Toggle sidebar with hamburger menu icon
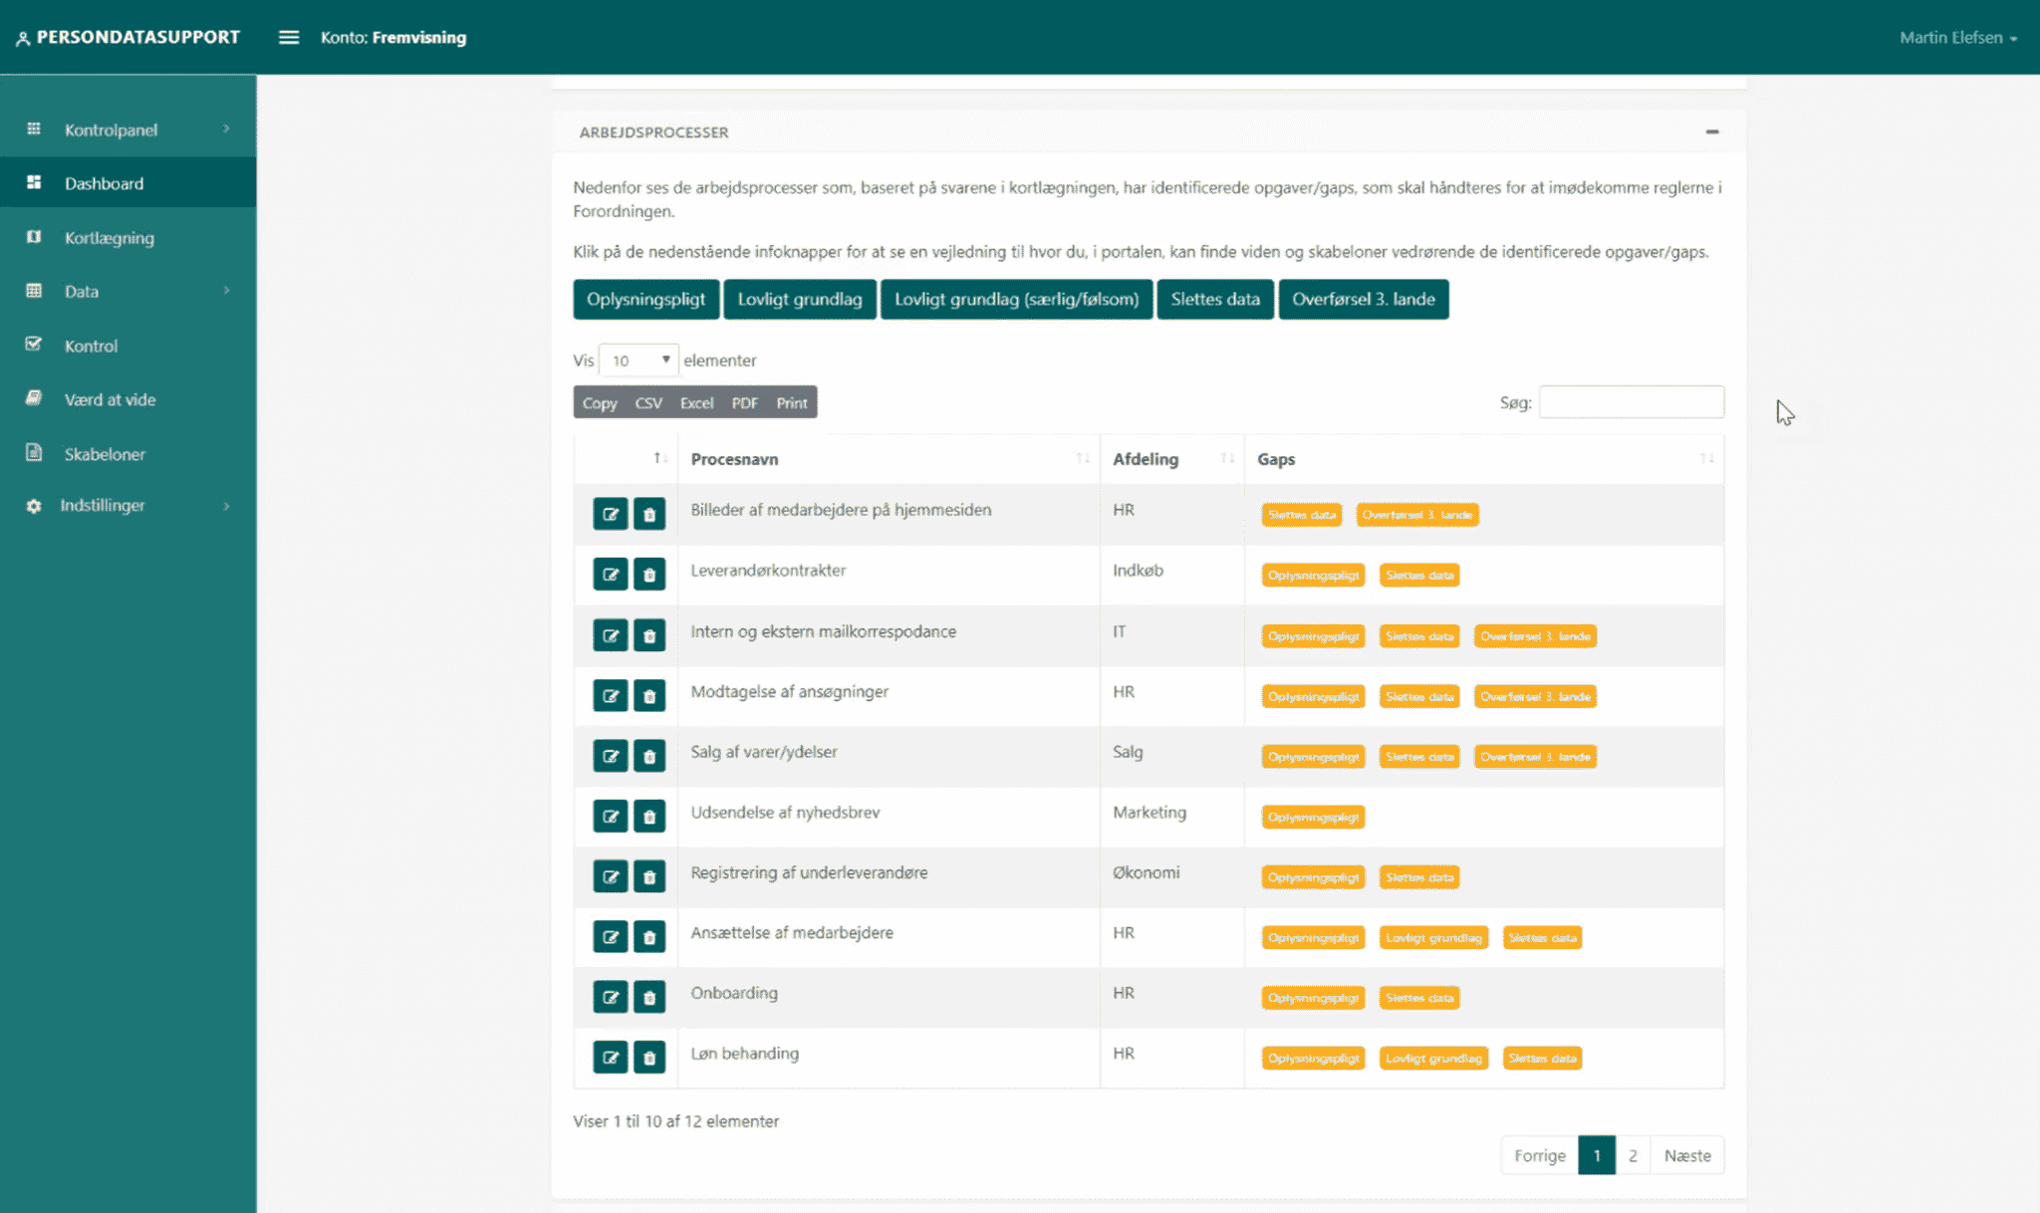The width and height of the screenshot is (2040, 1213). pyautogui.click(x=289, y=38)
